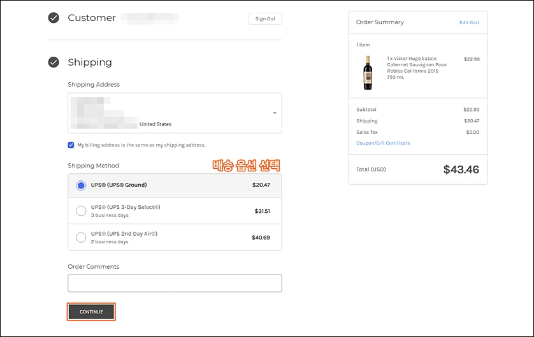534x337 pixels.
Task: Click the Customer section heading
Action: point(92,18)
